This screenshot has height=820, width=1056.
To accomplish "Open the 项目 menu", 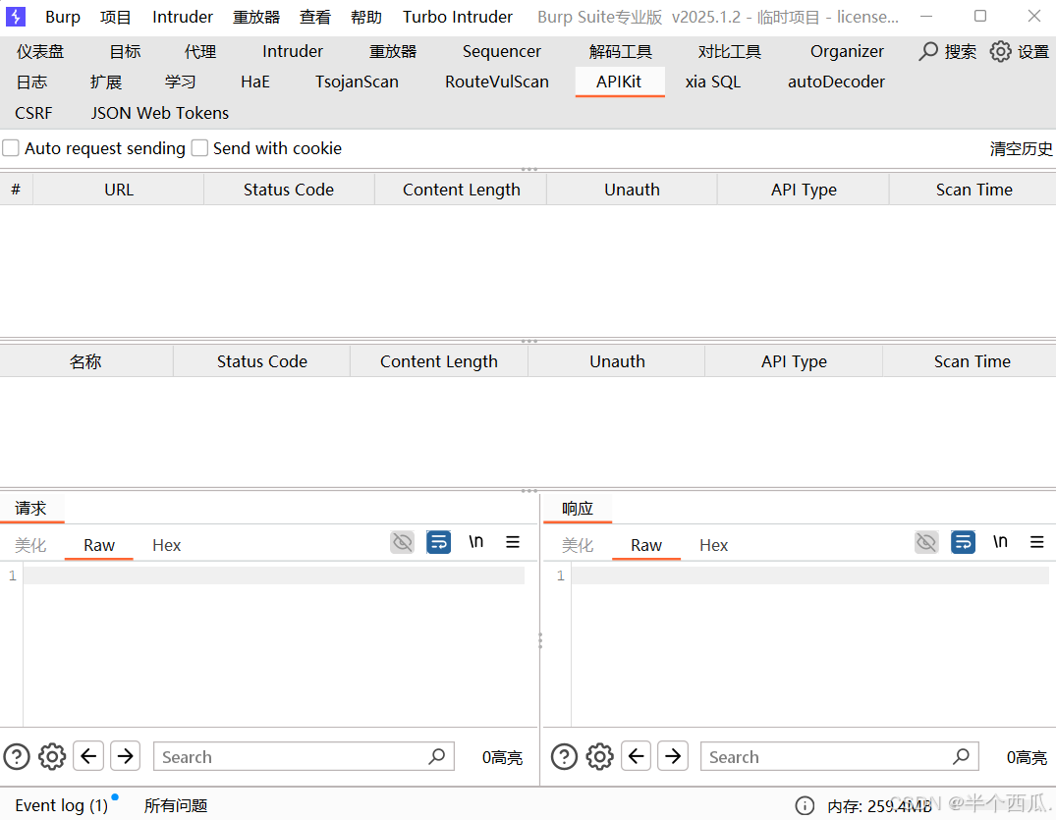I will 115,17.
